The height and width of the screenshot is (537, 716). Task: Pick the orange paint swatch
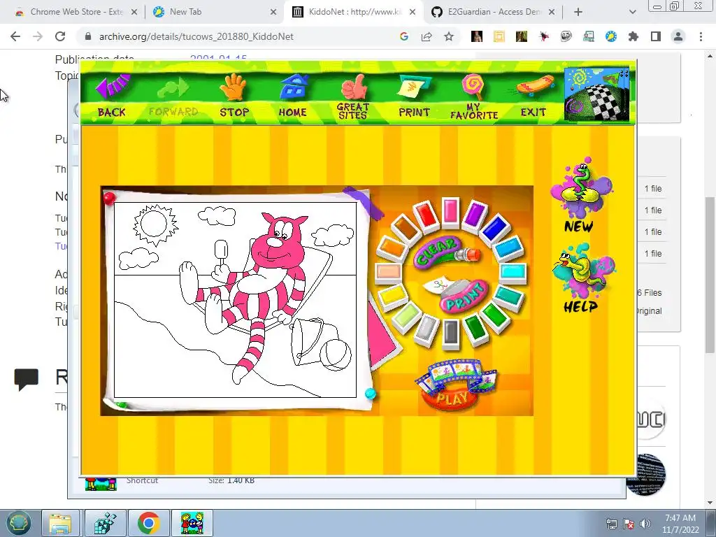[x=392, y=249]
